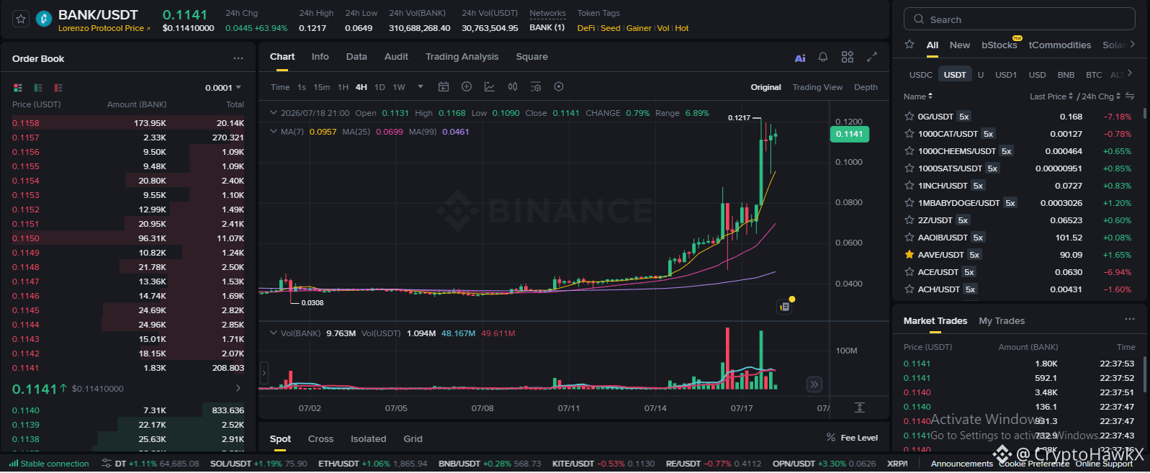1150x473 pixels.
Task: Select the 1D time interval
Action: click(379, 87)
